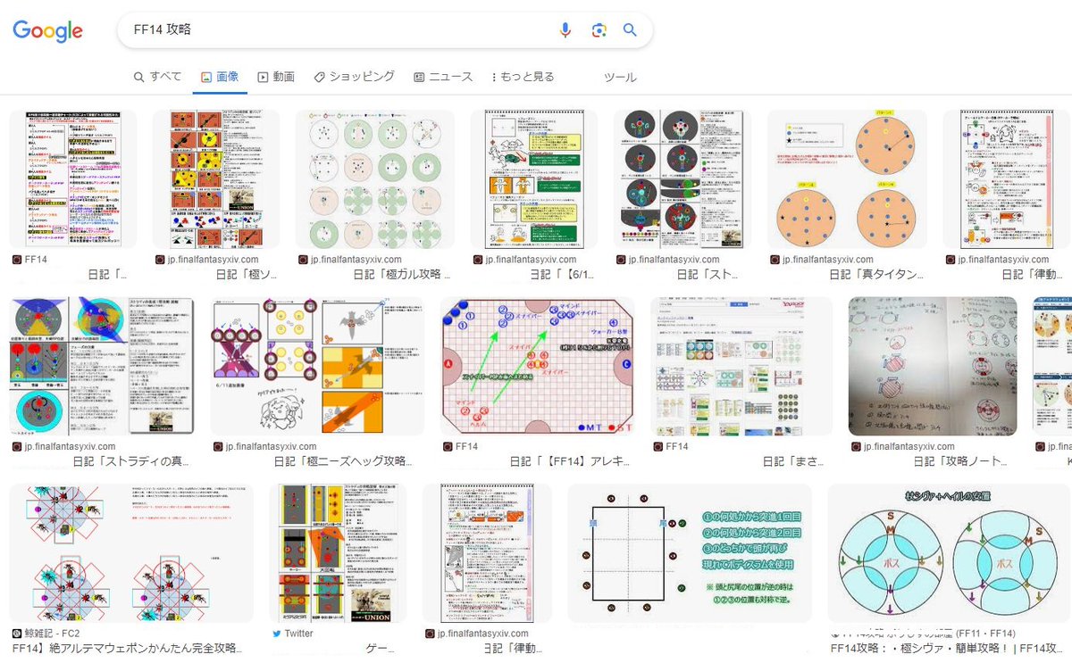Click the 日記「極ソ caption text
Screen dimensions: 1072x663
pyautogui.click(x=246, y=275)
